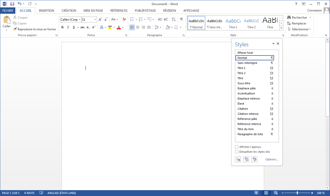Screen dimensions: 330x196
Task: Switch to Web Layout view in status bar
Action: [x=276, y=193]
